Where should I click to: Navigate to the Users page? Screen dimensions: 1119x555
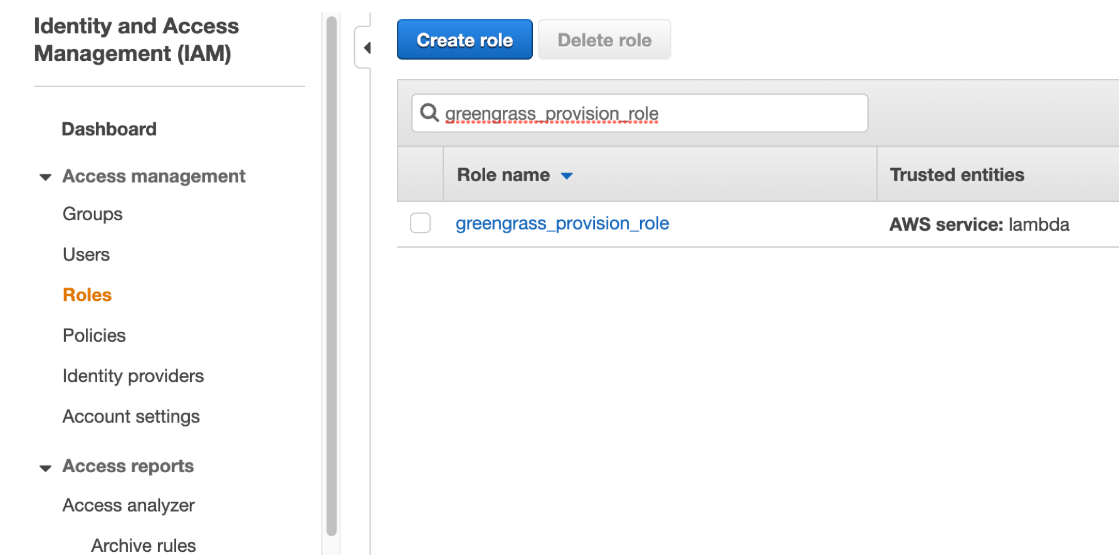[x=87, y=255]
